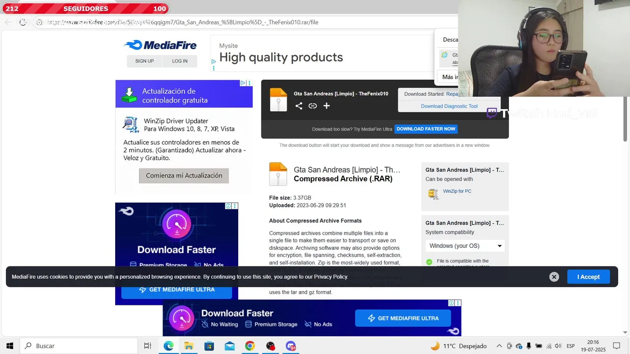
Task: Open Microsoft Store from the taskbar
Action: click(x=209, y=346)
